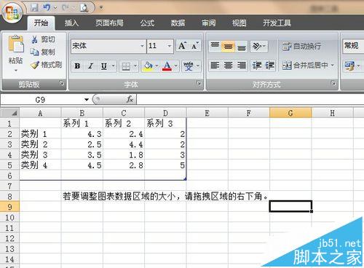The image size is (364, 268).
Task: Select cell containing 类别 4
Action: pyautogui.click(x=40, y=165)
